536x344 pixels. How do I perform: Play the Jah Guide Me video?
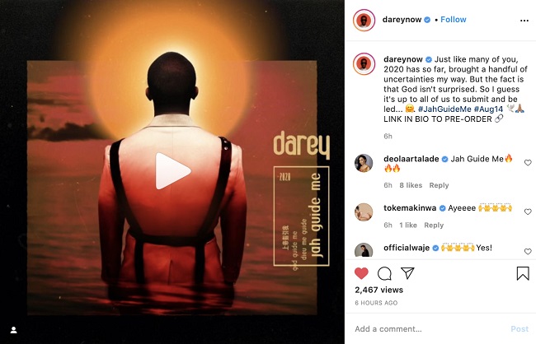[172, 171]
